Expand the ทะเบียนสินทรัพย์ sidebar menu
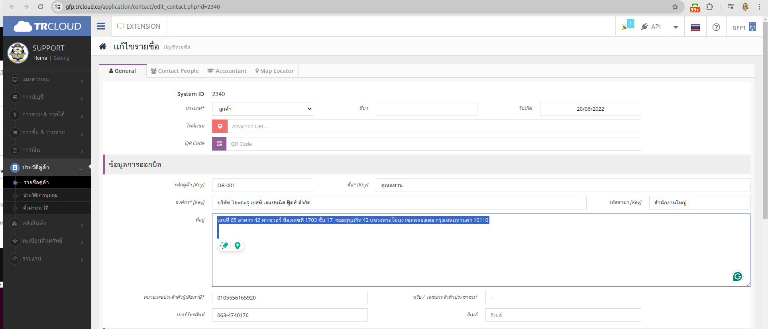768x329 pixels. [47, 241]
